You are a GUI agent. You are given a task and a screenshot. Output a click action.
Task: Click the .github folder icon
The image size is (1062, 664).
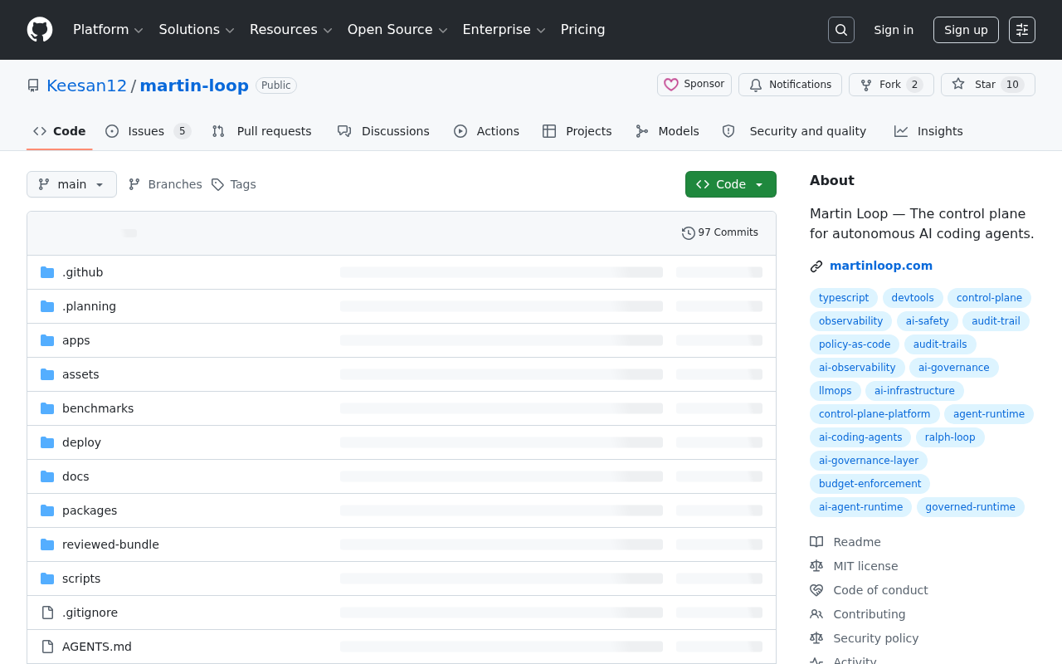pos(47,272)
